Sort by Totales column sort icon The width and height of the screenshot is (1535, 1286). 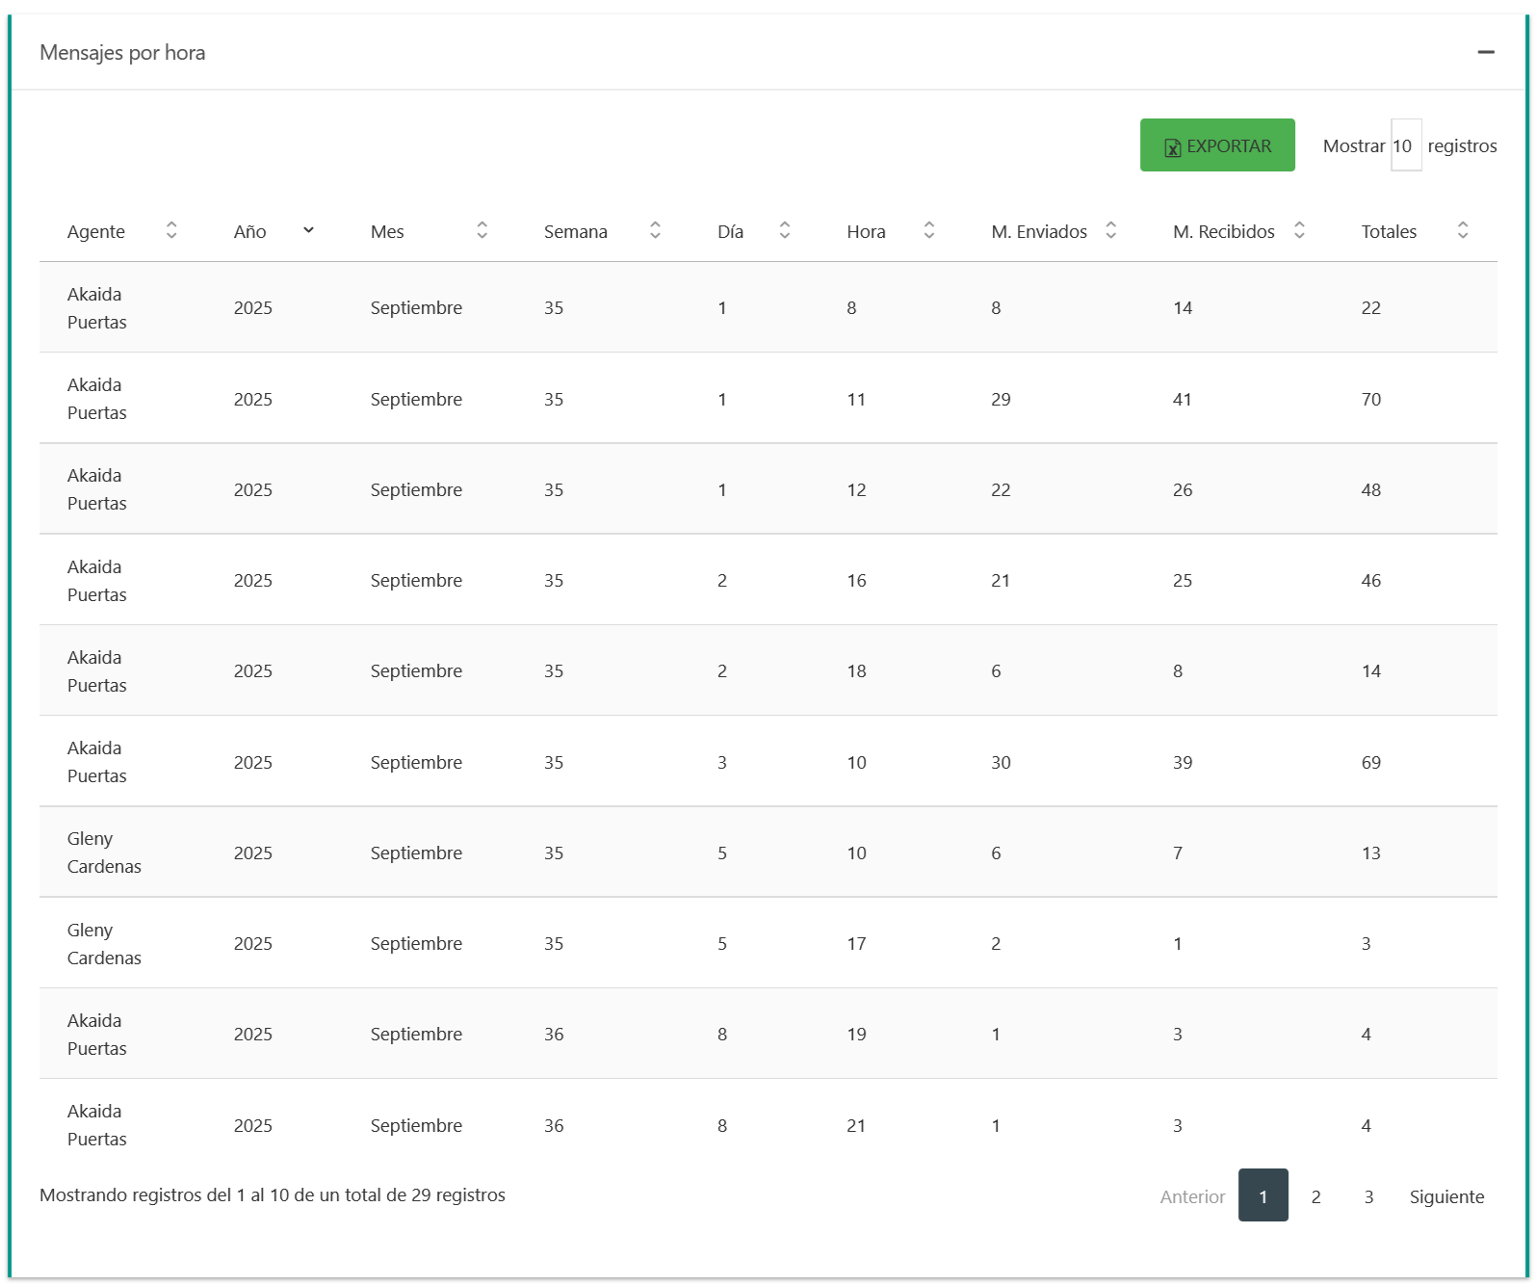click(x=1462, y=230)
